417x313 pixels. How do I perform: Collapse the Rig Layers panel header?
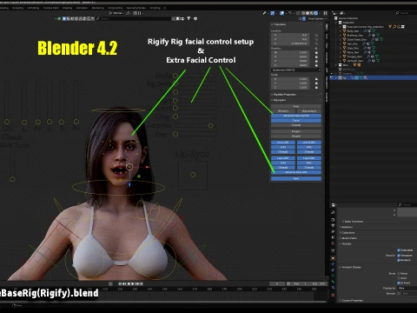[279, 100]
